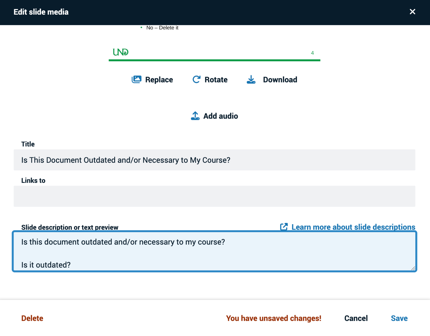Close the Edit slide media dialog
Screen dimensions: 430x336
[412, 12]
